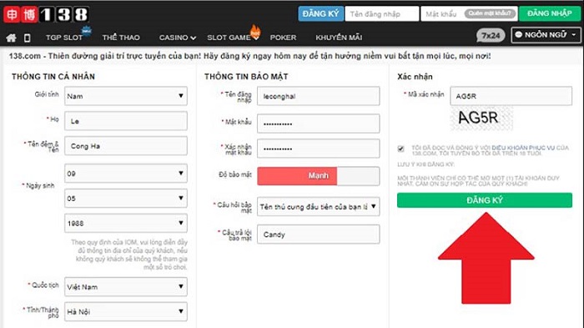Open birth month dropdown showing 05
Screen dimensions: 584x328
pos(126,199)
